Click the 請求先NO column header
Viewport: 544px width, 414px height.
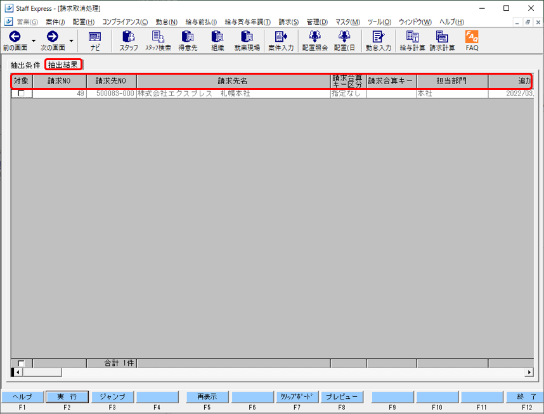[x=112, y=81]
